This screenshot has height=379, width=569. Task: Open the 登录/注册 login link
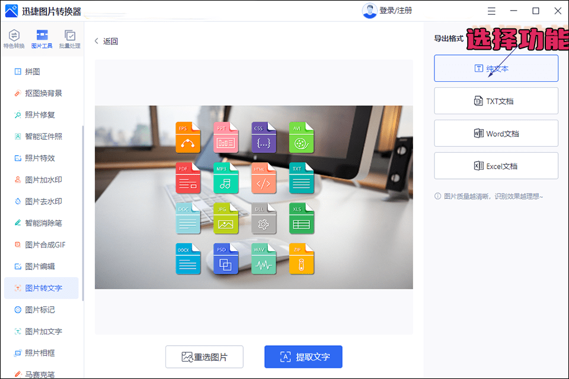point(395,11)
